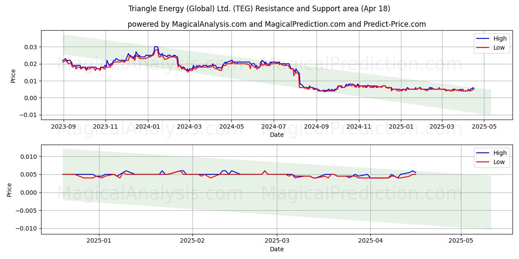Click the '2025-05' tick label of top chart
Viewport: 519px width, 259px height.
tap(484, 127)
